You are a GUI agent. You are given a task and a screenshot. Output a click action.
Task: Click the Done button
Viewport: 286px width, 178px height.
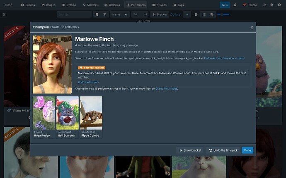coord(247,150)
